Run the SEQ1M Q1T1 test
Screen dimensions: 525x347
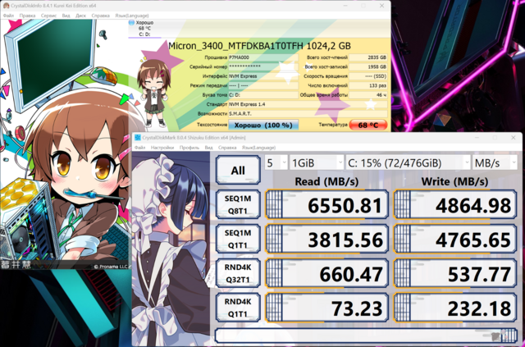238,239
